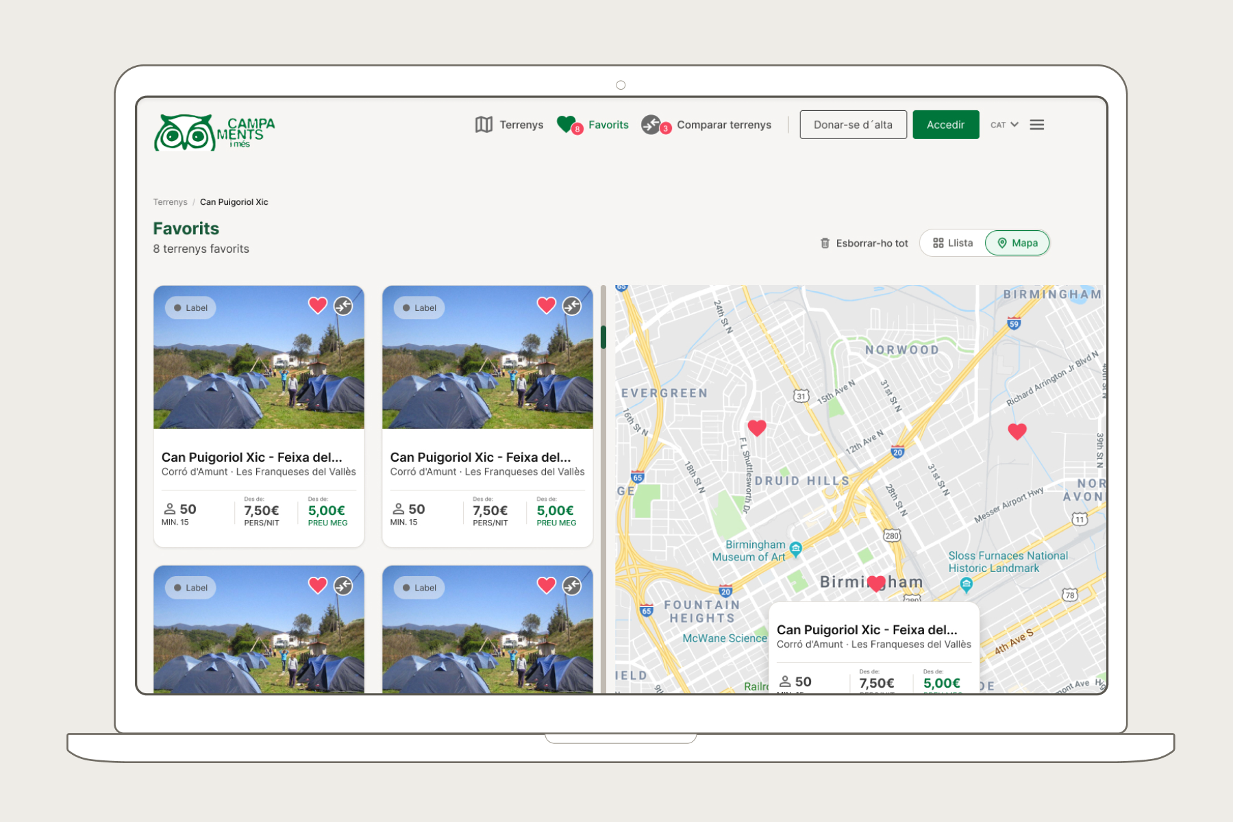Switch to Llista view
This screenshot has width=1233, height=822.
(x=953, y=243)
